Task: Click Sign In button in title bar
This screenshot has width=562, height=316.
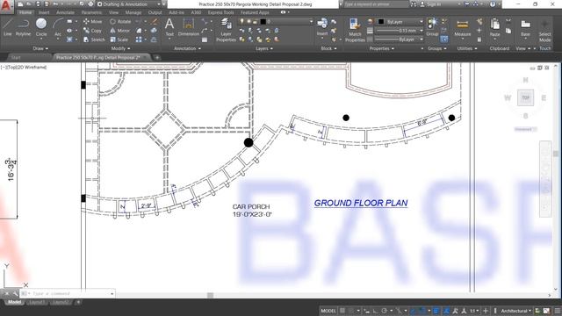Action: (x=430, y=4)
